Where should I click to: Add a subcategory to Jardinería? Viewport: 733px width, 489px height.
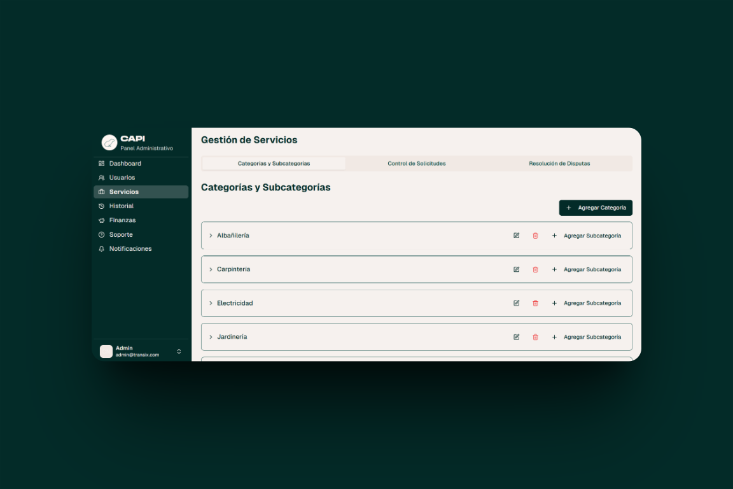(586, 337)
